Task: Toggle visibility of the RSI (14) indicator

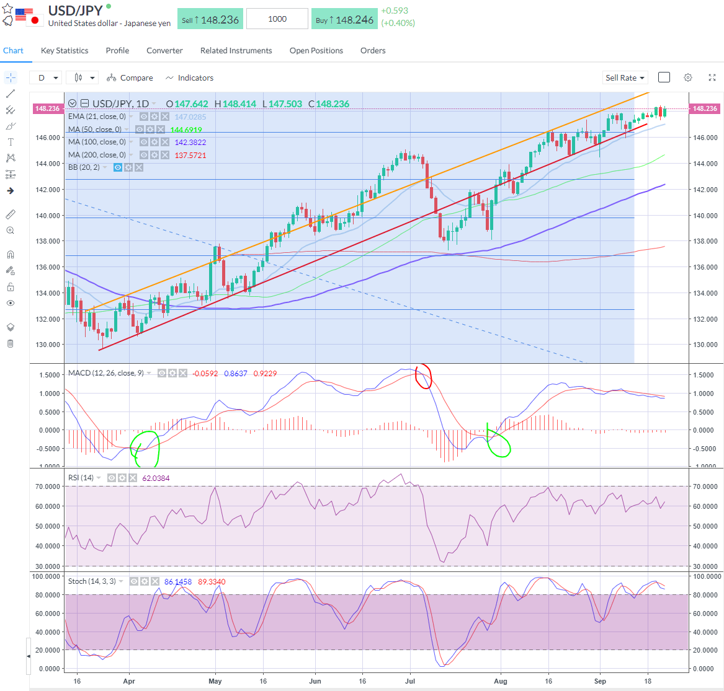Action: [x=111, y=478]
